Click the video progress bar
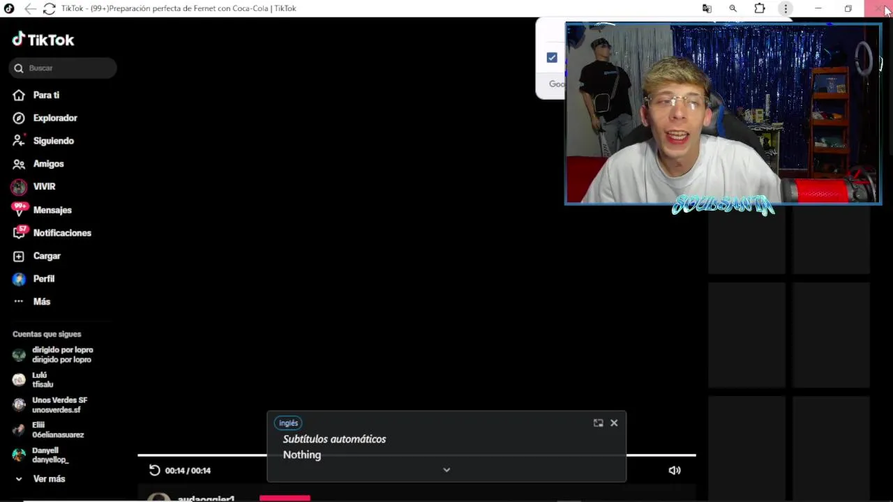This screenshot has height=502, width=893. click(417, 455)
